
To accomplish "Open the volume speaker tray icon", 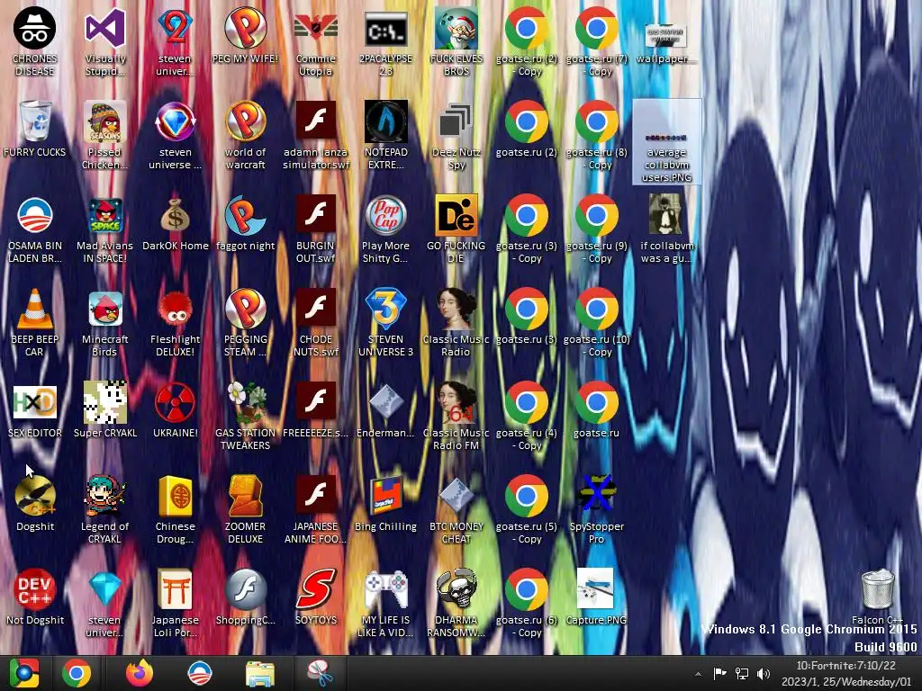I will click(764, 673).
